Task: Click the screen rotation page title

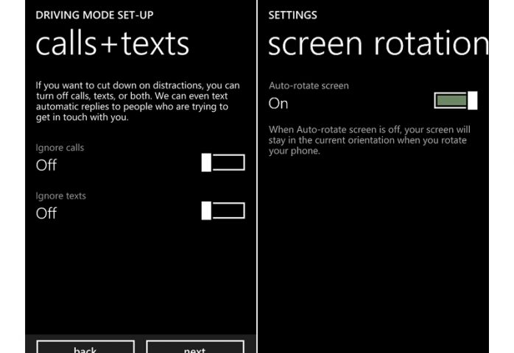Action: tap(378, 44)
